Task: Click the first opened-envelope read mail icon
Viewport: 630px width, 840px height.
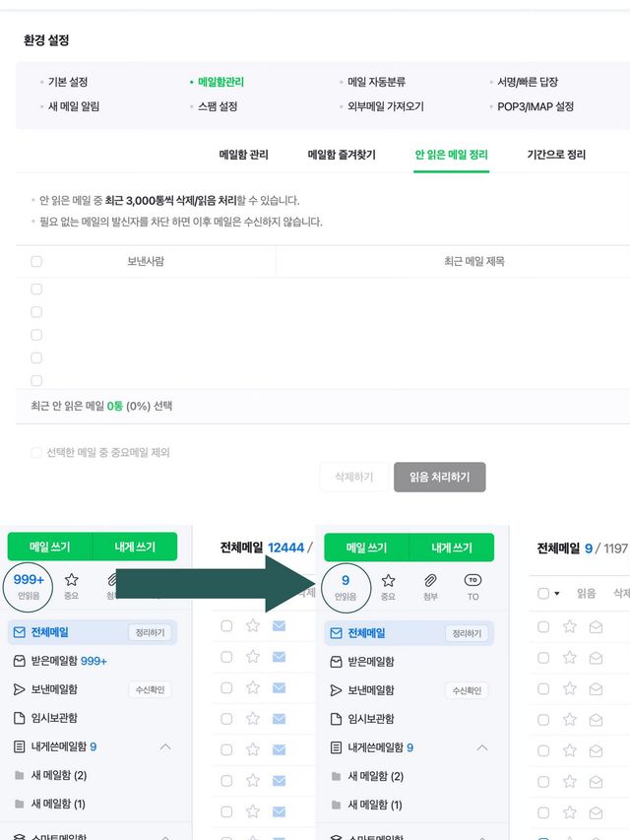Action: pyautogui.click(x=596, y=626)
